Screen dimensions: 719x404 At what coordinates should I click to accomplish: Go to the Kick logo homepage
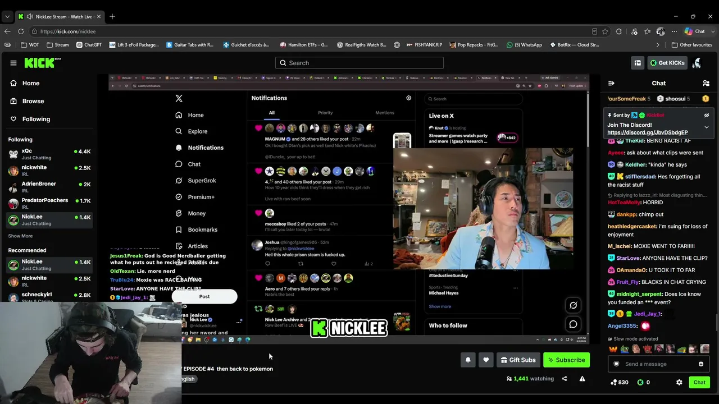coord(42,63)
